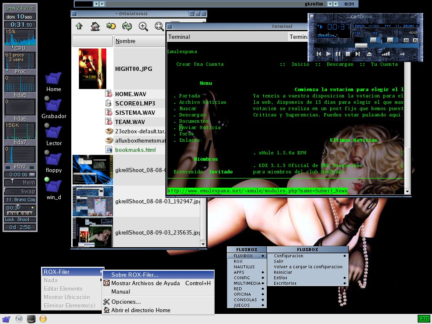The width and height of the screenshot is (432, 324).
Task: Click the eject button in XMMS
Action: point(369,54)
